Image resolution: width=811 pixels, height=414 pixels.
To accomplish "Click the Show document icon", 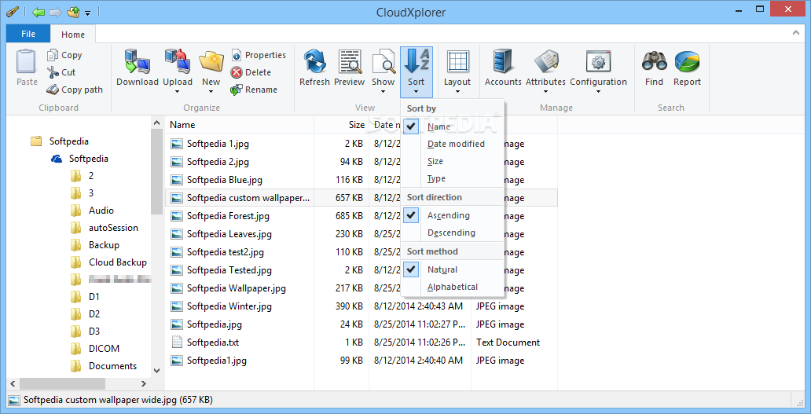I will click(383, 61).
